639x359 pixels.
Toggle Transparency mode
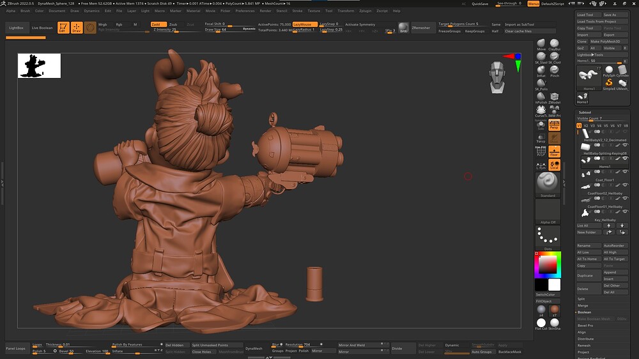pos(541,138)
